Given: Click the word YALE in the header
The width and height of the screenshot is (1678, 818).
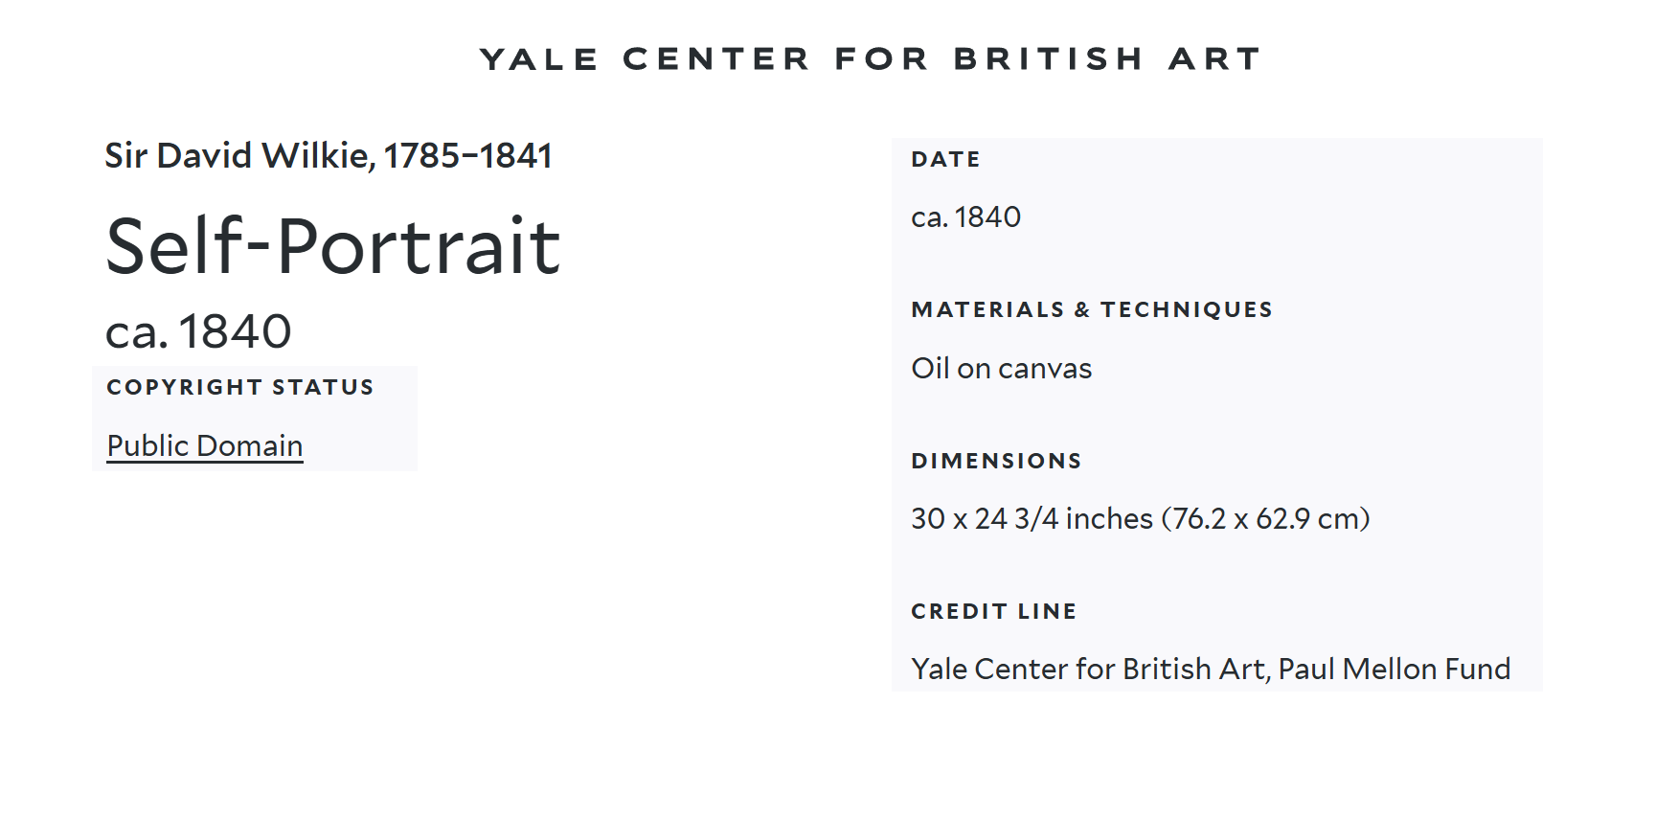Looking at the screenshot, I should (x=539, y=59).
